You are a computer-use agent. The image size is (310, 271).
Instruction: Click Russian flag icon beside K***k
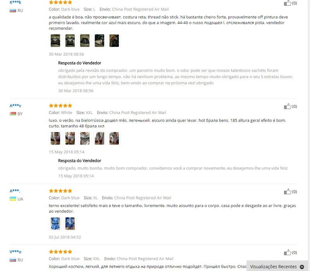(x=13, y=10)
